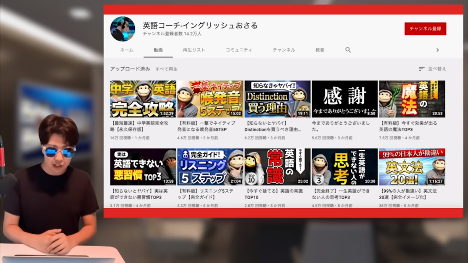Click the stats 4.6万 回視聴・2 か月前
The image size is (468, 263).
(x=197, y=138)
